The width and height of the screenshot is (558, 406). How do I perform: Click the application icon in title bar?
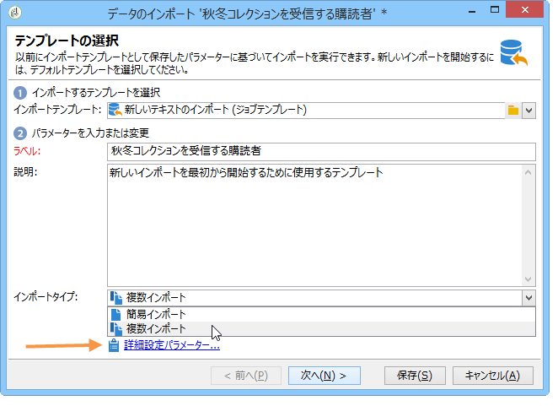click(15, 13)
